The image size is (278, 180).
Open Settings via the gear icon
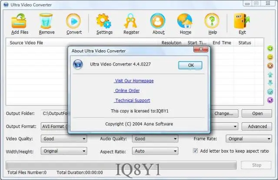coord(104,21)
